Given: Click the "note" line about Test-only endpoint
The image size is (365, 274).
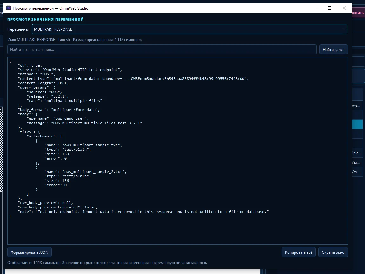Looking at the screenshot, I should pos(143,212).
